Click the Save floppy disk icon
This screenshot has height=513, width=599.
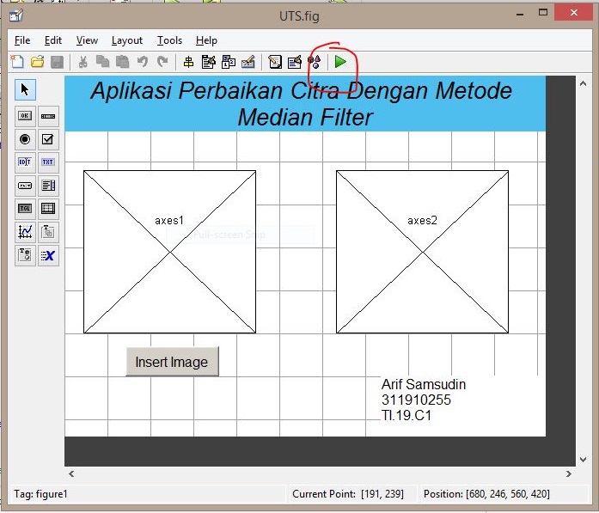[57, 62]
